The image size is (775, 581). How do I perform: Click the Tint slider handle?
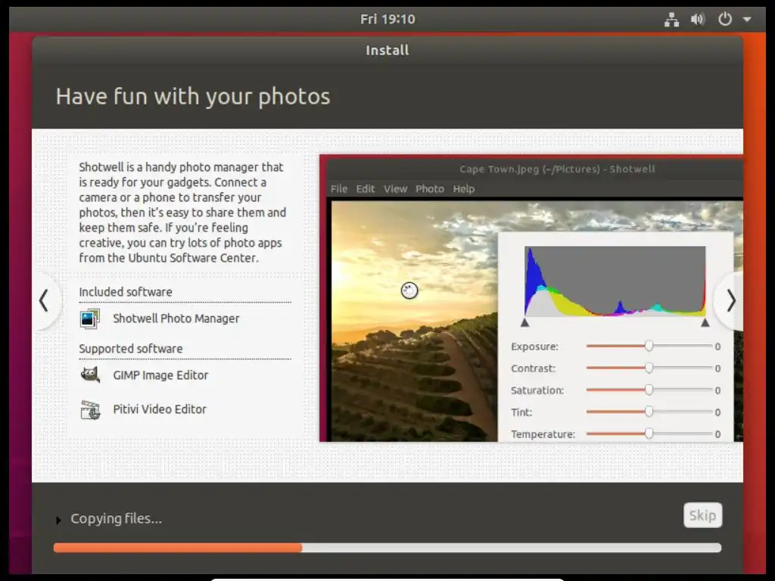click(649, 412)
